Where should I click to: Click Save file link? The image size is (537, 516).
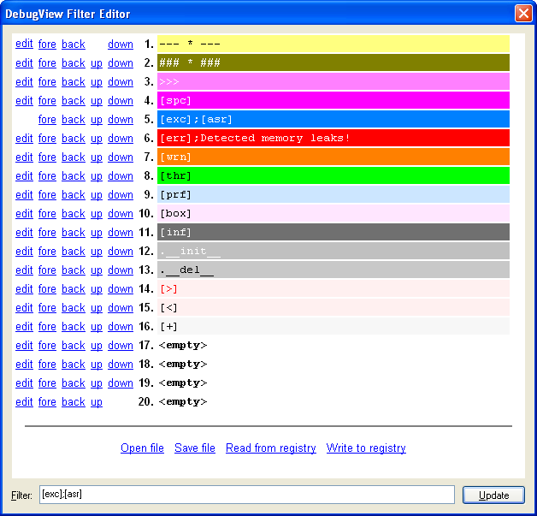click(x=195, y=448)
